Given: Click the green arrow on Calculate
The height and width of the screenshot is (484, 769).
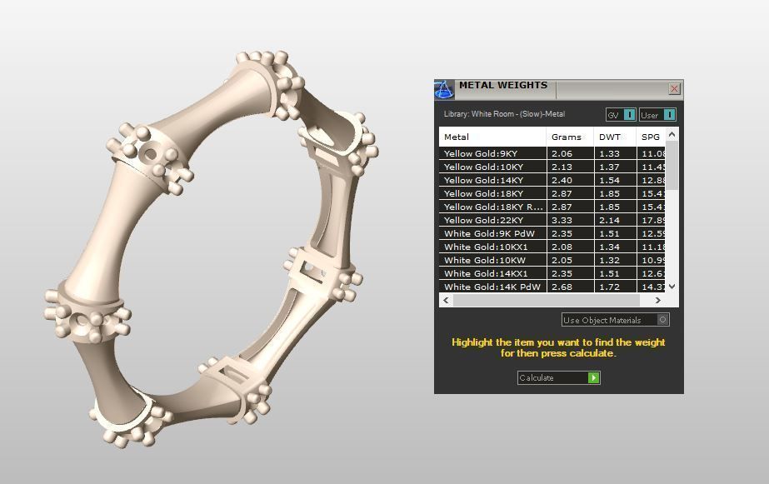Looking at the screenshot, I should (x=593, y=377).
